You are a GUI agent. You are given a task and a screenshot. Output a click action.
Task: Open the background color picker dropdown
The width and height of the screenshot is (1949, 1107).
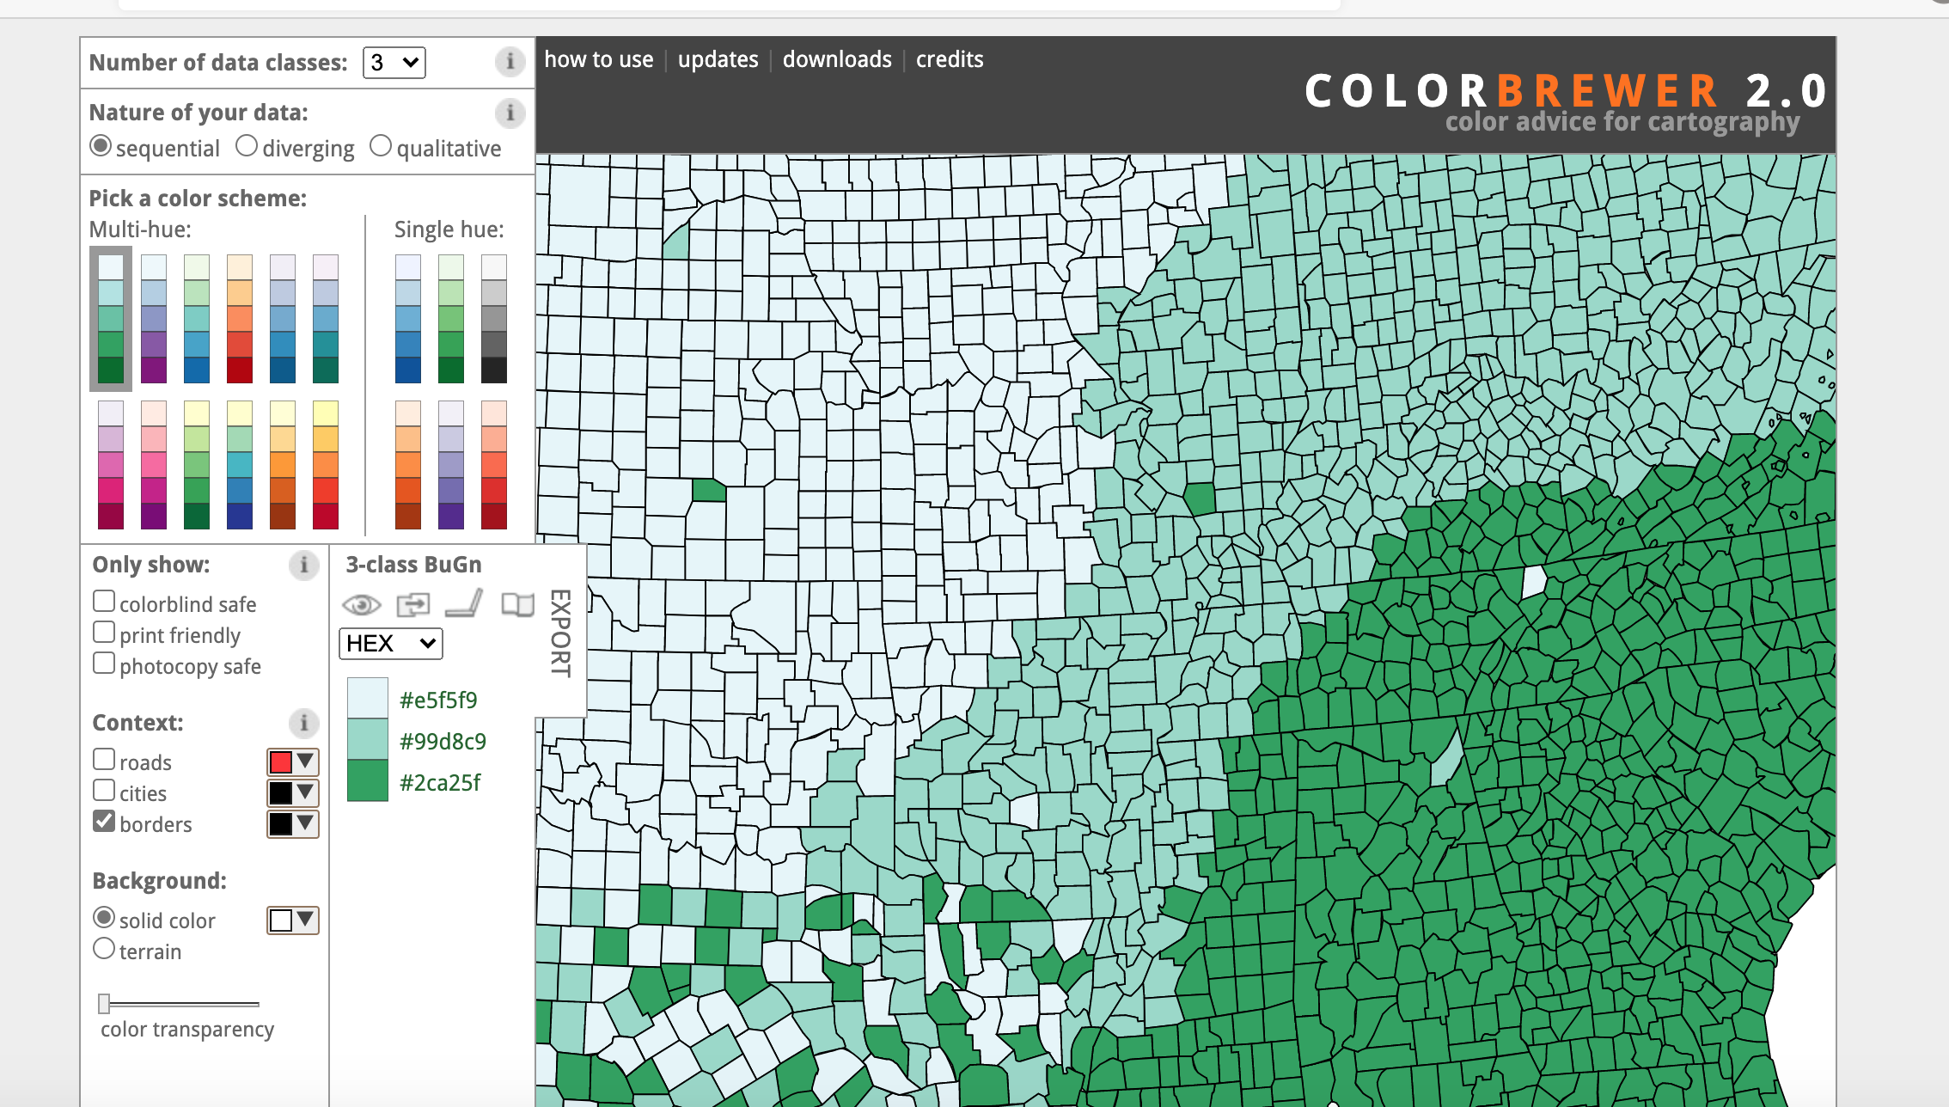coord(293,920)
